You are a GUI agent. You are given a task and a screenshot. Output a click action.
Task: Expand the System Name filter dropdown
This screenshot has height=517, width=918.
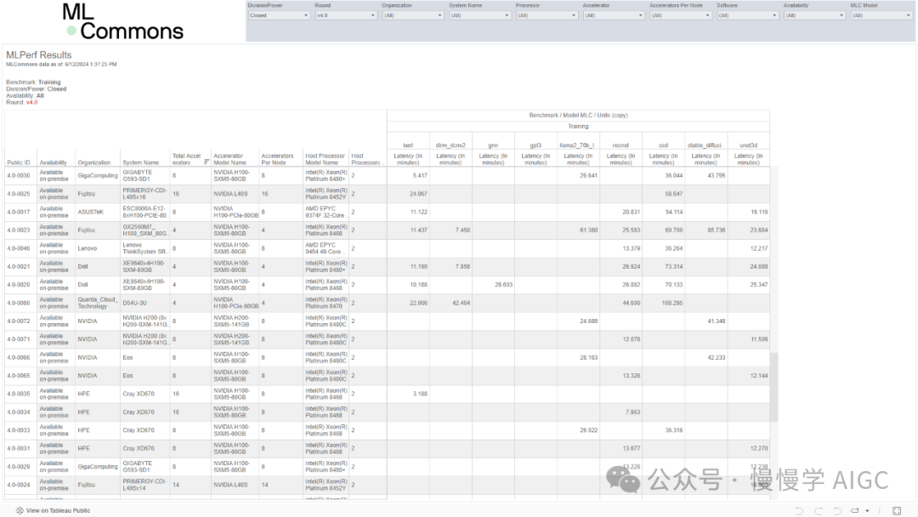pyautogui.click(x=479, y=16)
